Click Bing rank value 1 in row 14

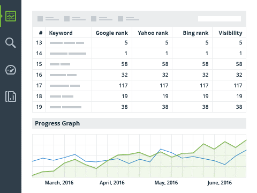click(207, 54)
